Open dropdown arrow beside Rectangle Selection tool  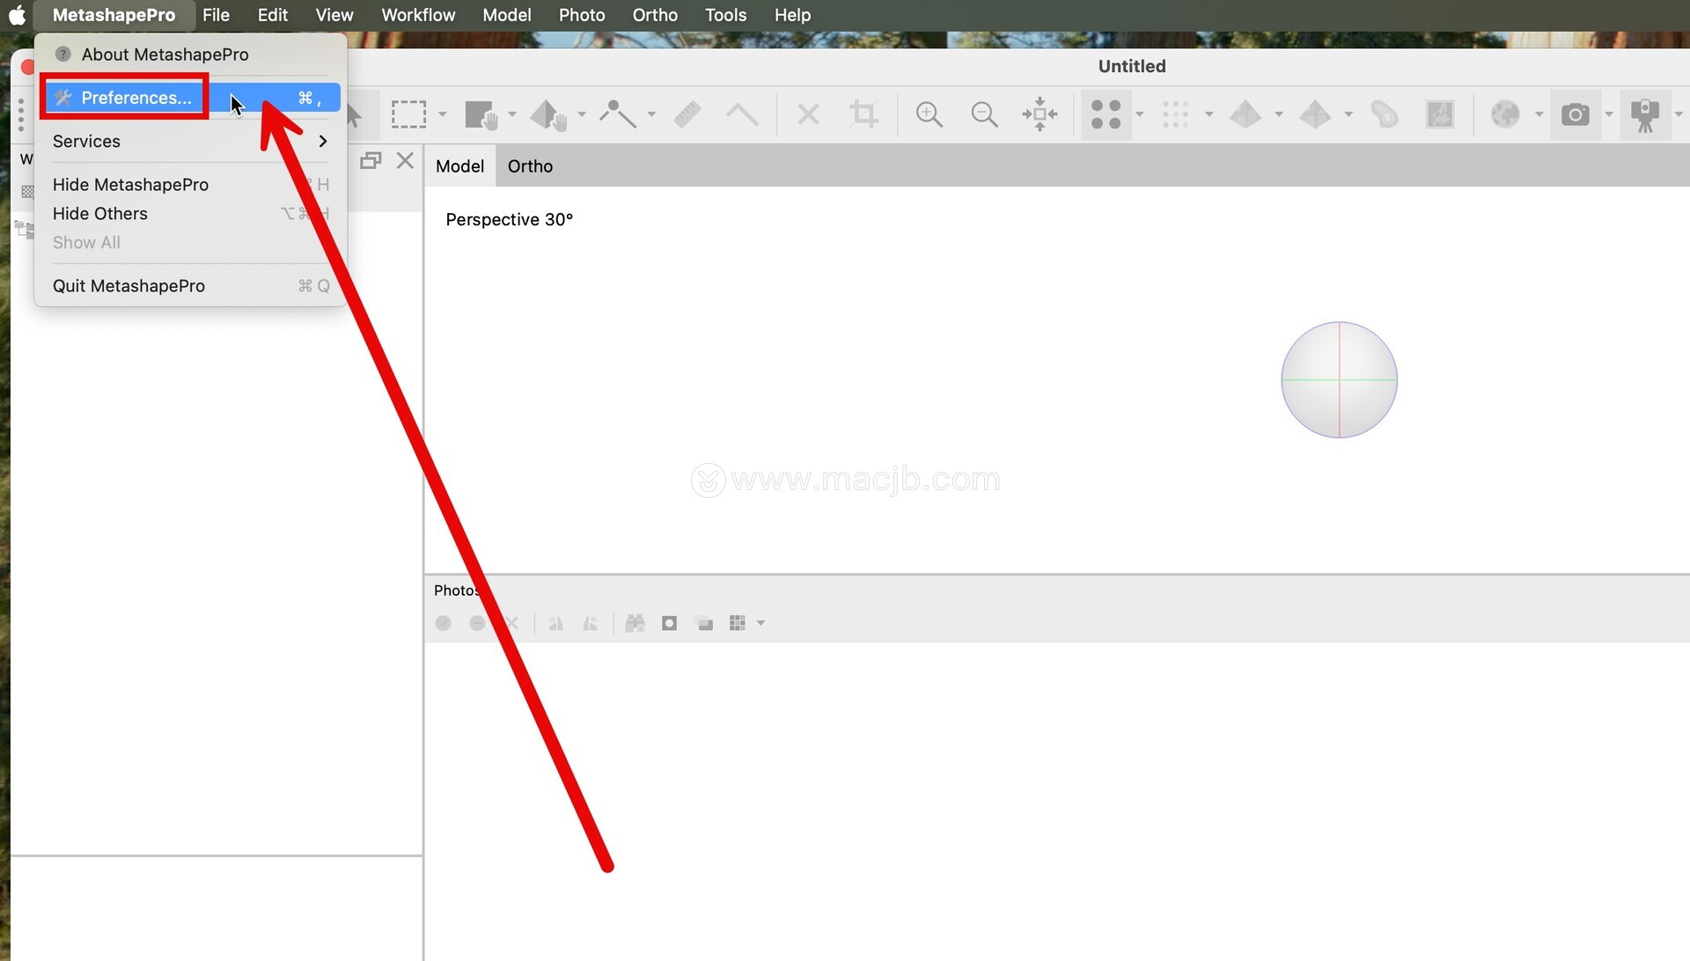[x=443, y=114]
